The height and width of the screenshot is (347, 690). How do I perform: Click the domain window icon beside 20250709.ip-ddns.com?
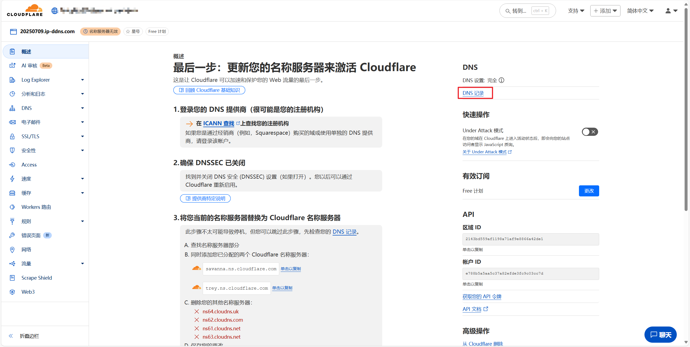tap(13, 32)
